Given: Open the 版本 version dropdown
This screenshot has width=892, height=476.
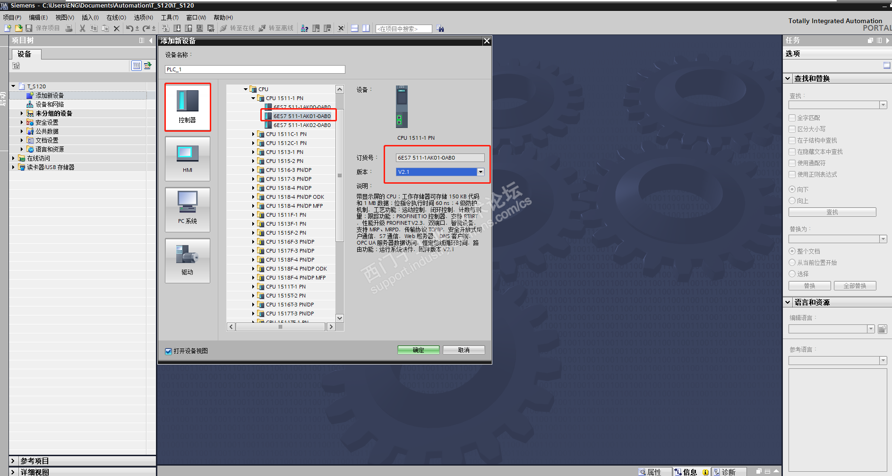Looking at the screenshot, I should [x=480, y=172].
